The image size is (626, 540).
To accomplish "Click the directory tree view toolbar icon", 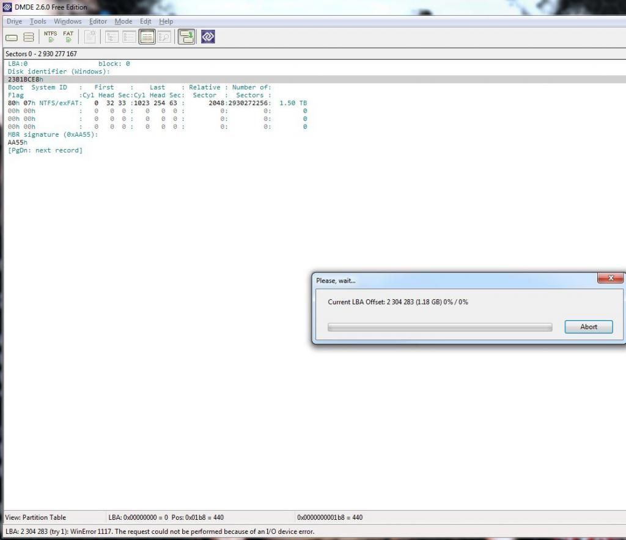I will 112,37.
